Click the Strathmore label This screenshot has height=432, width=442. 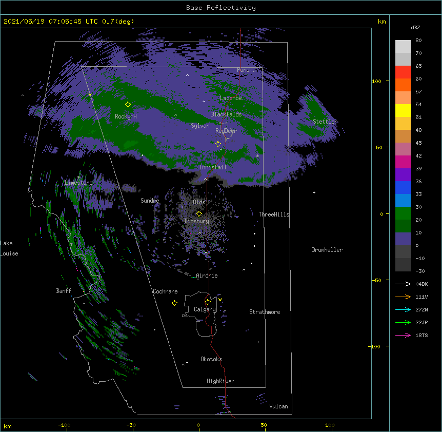pos(265,312)
